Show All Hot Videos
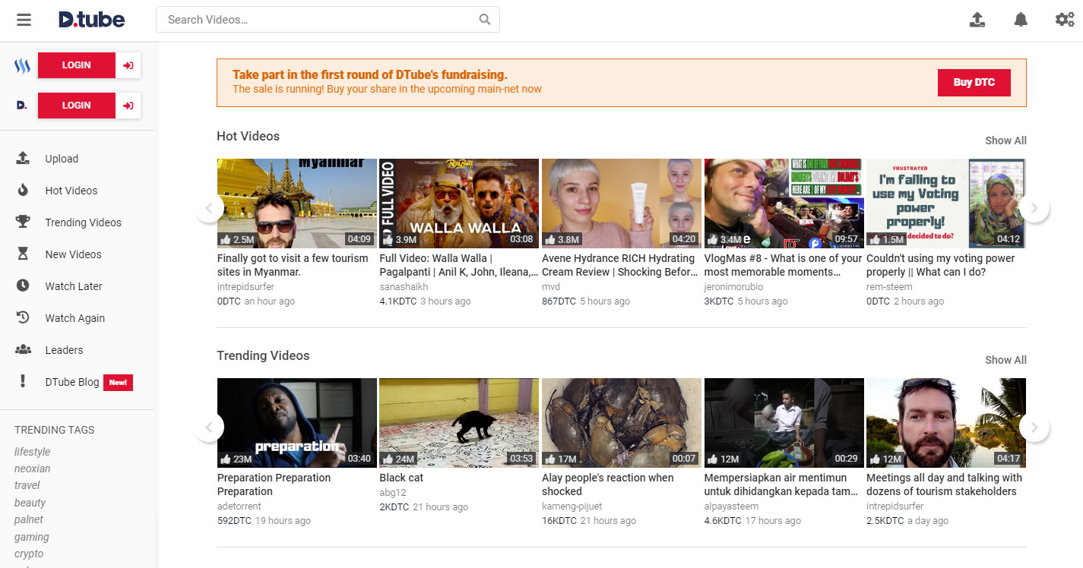Screen dimensions: 1083x568 click(x=1005, y=140)
